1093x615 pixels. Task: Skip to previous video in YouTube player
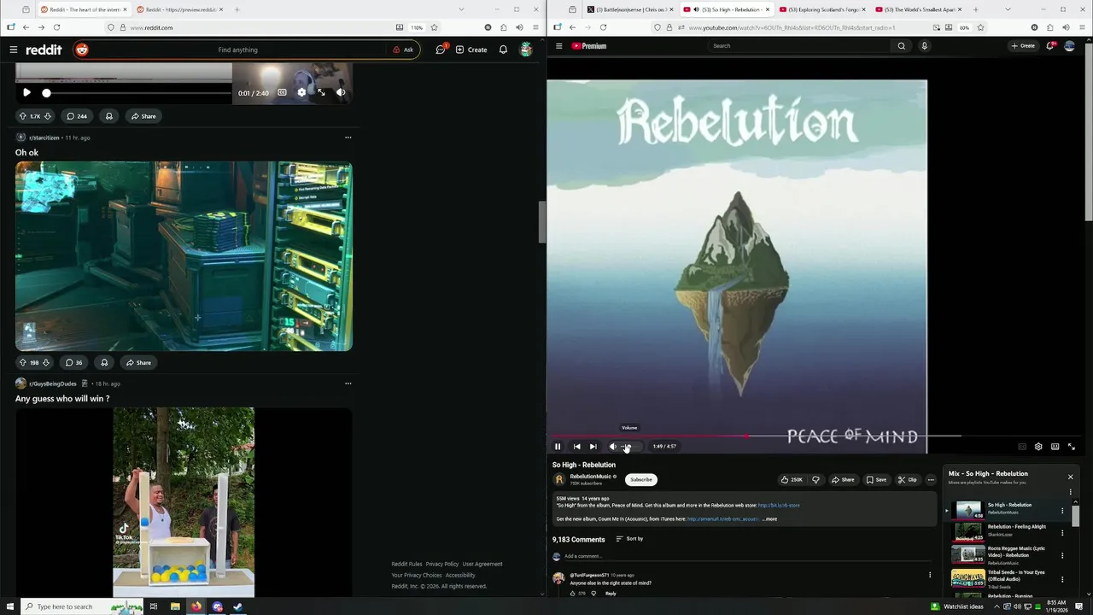pos(576,446)
